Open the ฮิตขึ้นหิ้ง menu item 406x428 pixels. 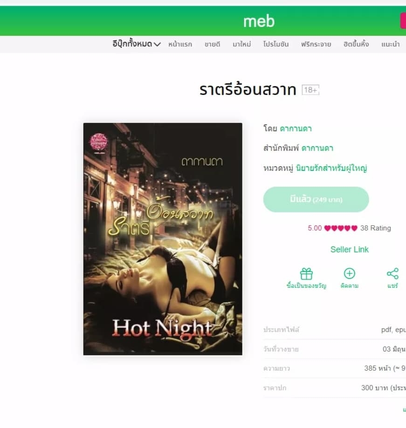point(356,44)
